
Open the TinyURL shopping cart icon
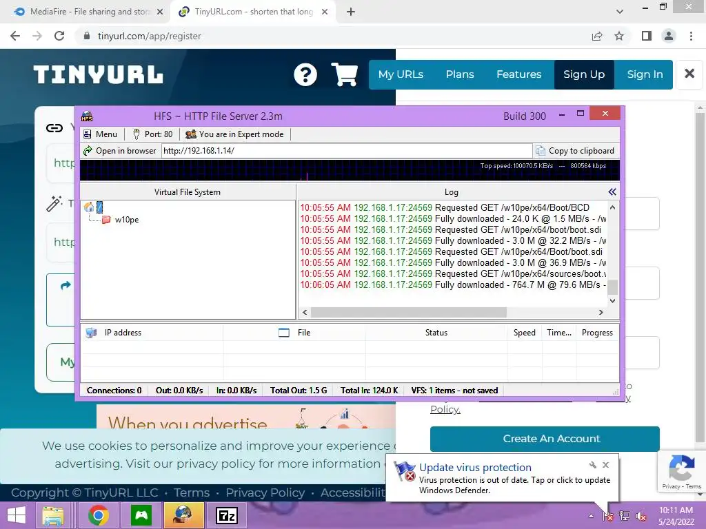click(x=345, y=74)
